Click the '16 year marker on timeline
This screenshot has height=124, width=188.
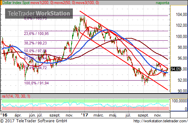point(4,115)
